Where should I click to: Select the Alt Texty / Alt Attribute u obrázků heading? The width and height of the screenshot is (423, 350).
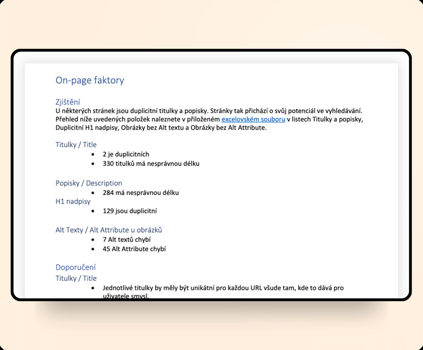coord(109,230)
